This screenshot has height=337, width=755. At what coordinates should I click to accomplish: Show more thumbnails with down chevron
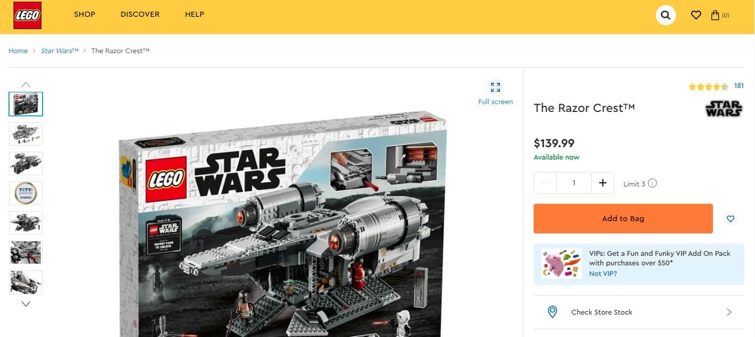tap(26, 304)
